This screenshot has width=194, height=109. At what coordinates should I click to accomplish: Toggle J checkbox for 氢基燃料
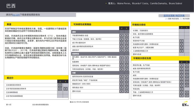pos(122,62)
